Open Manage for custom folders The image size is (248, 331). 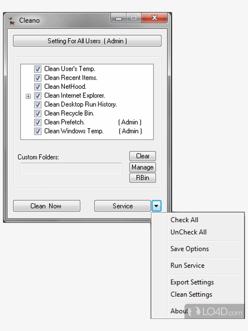[142, 167]
